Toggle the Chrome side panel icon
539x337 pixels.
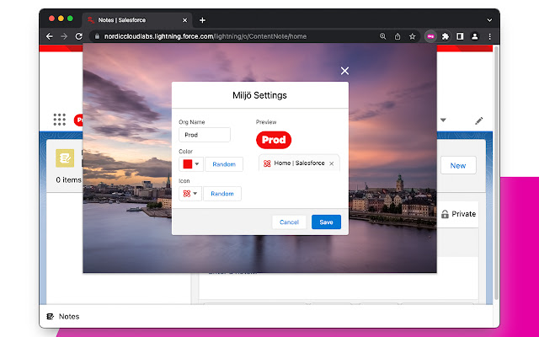461,36
